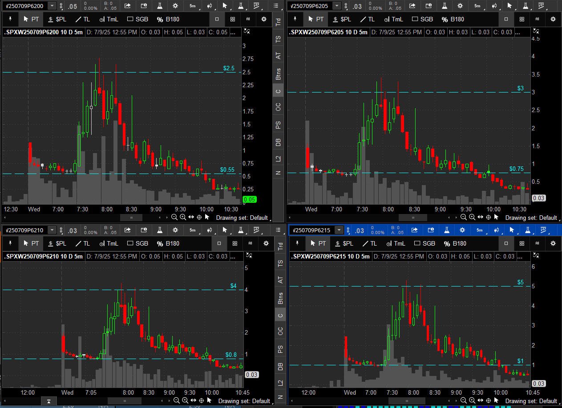562x408 pixels.
Task: Expand symbol dropdown arrow next to V250709P6215
Action: tap(339, 230)
